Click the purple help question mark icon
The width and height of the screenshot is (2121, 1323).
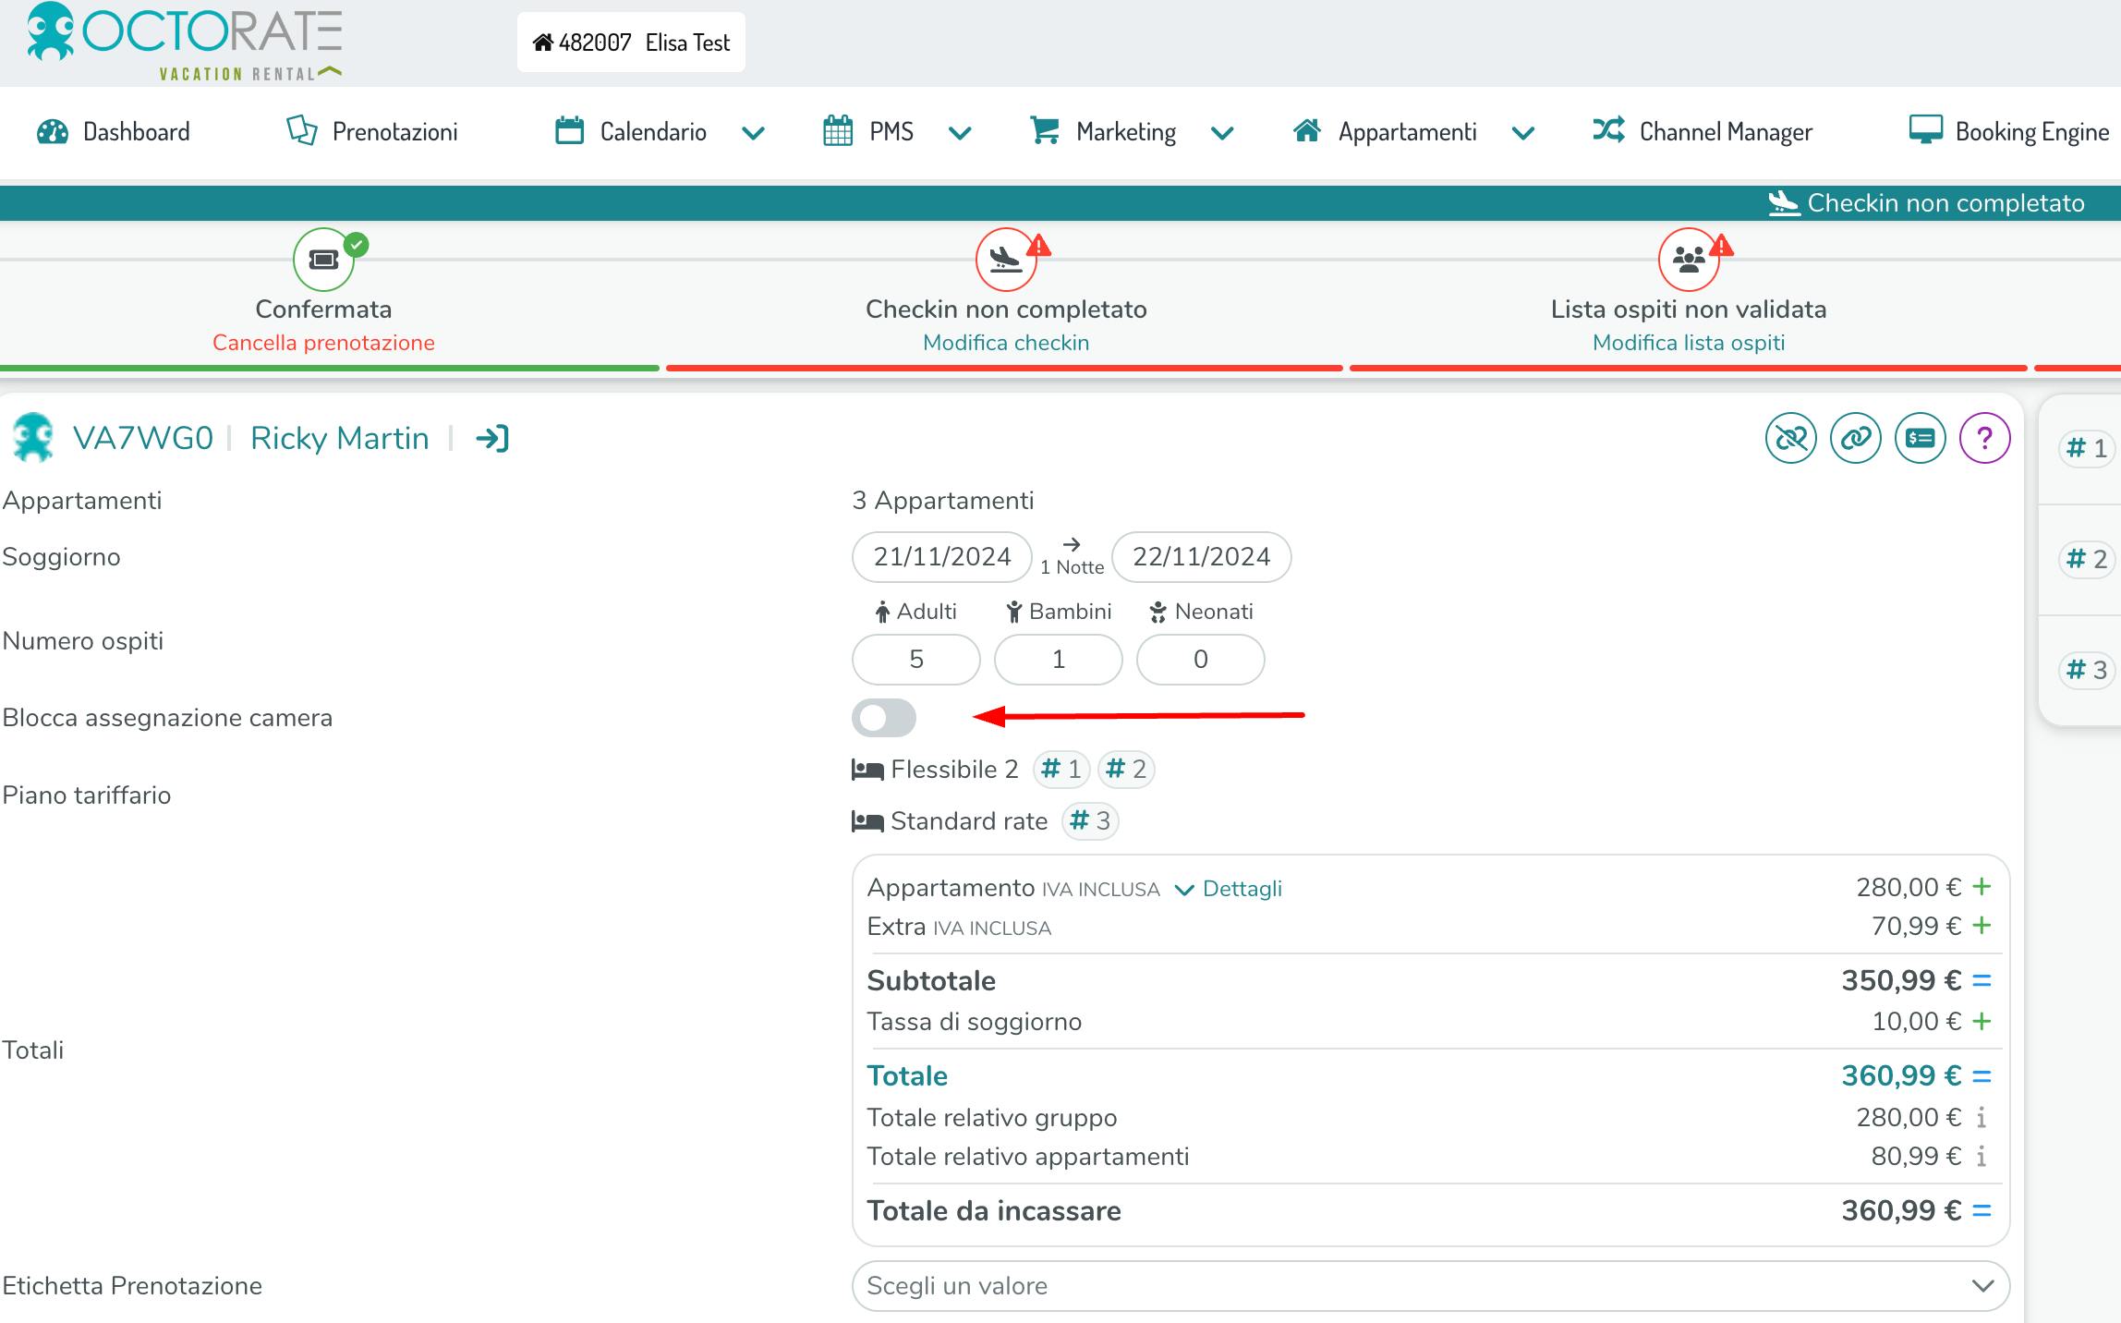click(1984, 438)
